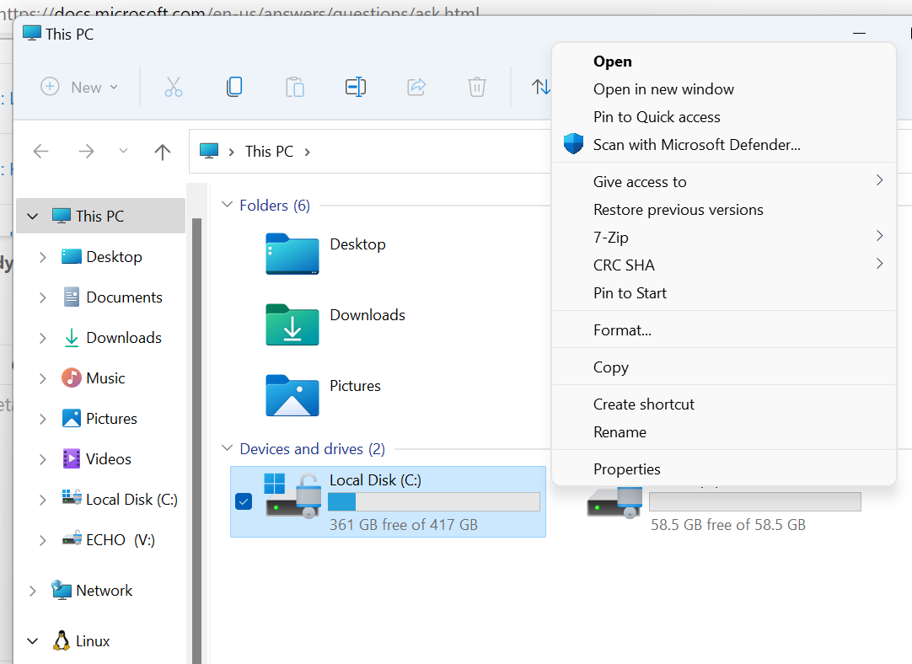912x664 pixels.
Task: Click the Cut scissors icon in toolbar
Action: pyautogui.click(x=174, y=88)
